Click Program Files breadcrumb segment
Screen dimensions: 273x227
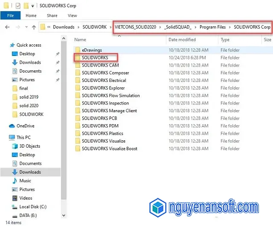pyautogui.click(x=212, y=27)
